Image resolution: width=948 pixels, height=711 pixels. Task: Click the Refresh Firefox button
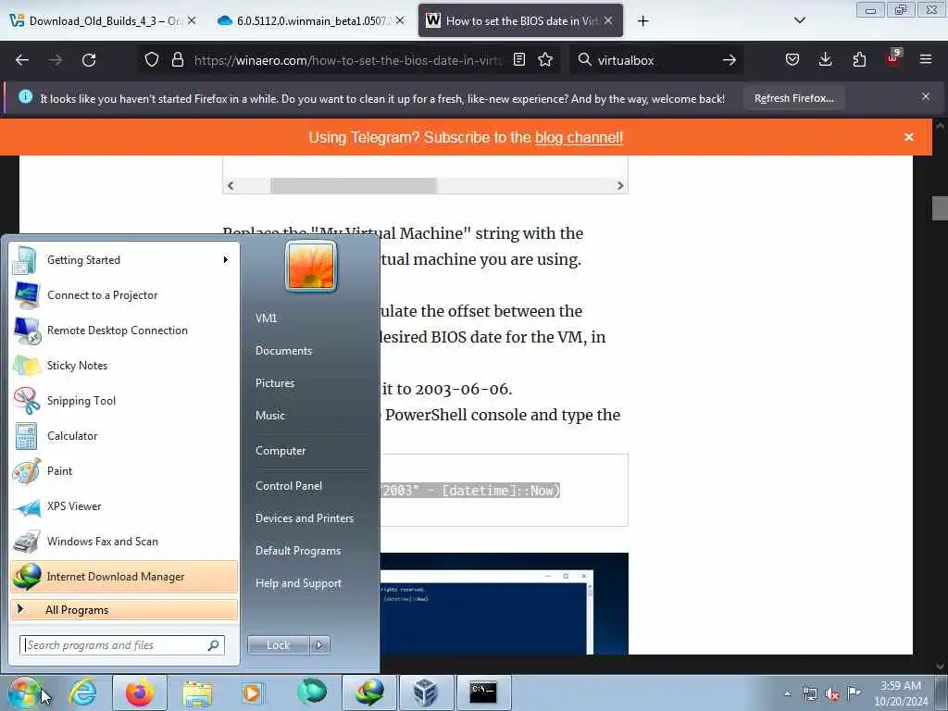[793, 98]
